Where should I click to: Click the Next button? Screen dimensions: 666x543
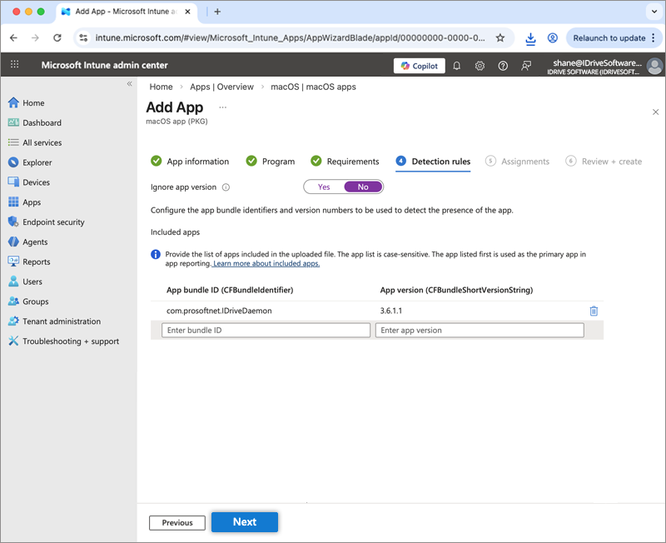tap(244, 522)
